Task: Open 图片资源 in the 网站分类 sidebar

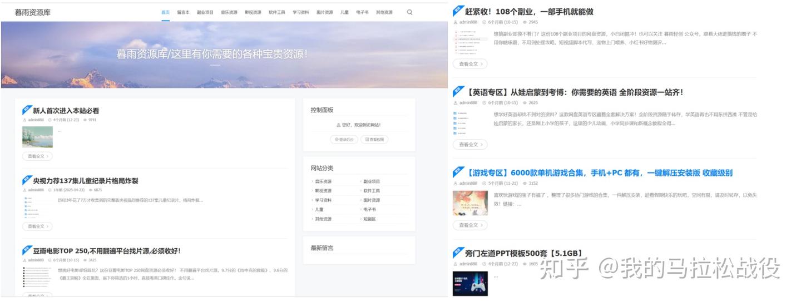Action: click(372, 200)
